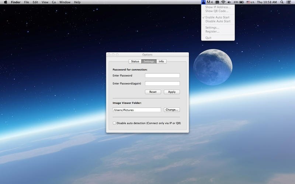Check Disable auto detection checkbox

coord(114,123)
